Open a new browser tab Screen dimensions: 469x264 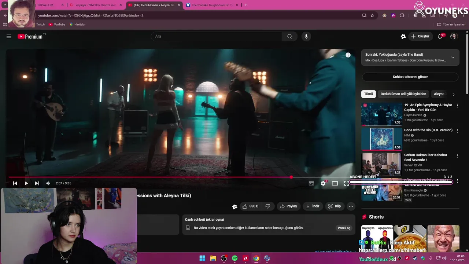(245, 5)
